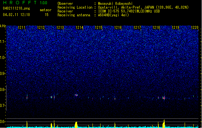Click the 'Observer' field label
The height and width of the screenshot is (128, 202).
click(x=65, y=4)
